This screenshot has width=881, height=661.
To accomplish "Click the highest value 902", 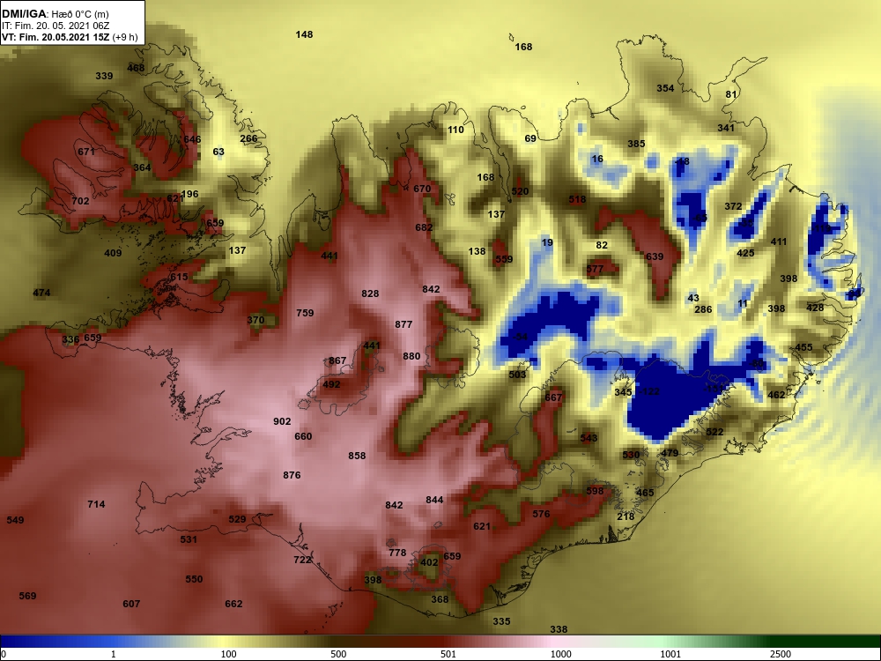I will click(282, 421).
